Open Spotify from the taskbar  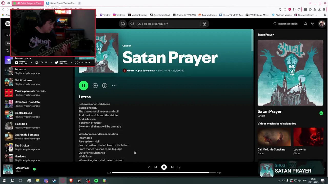click(x=96, y=181)
